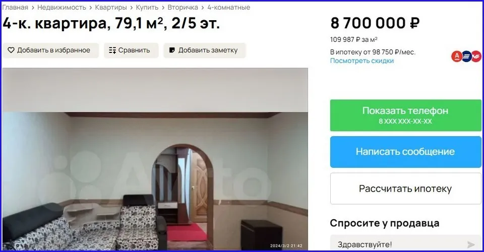This screenshot has height=252, width=484.
Task: Click the green Показать телефон button
Action: pos(405,115)
